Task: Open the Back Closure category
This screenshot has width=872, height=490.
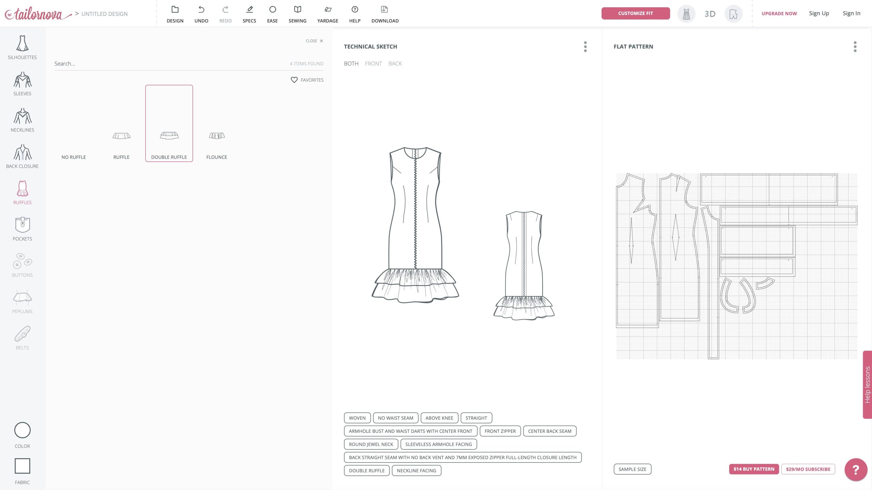Action: tap(22, 156)
